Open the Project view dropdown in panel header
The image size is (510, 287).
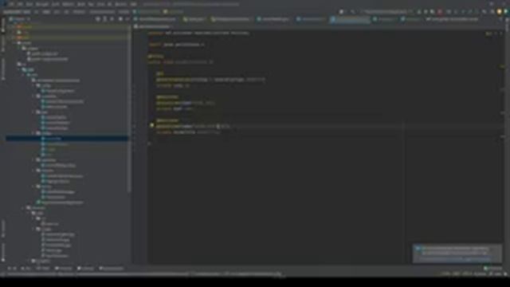click(x=19, y=19)
